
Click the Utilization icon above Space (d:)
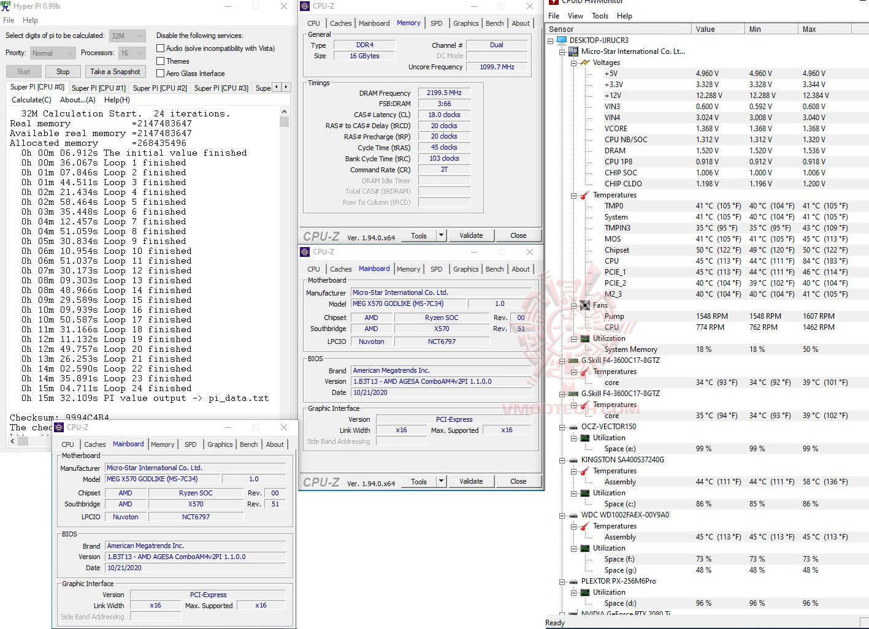[x=584, y=592]
